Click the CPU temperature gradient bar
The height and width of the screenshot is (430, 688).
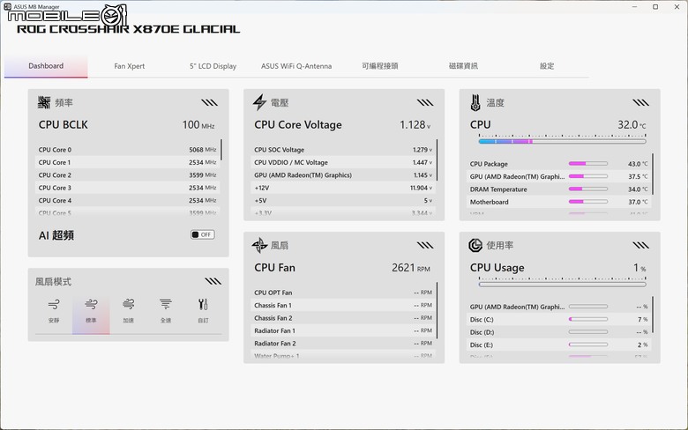click(x=562, y=142)
